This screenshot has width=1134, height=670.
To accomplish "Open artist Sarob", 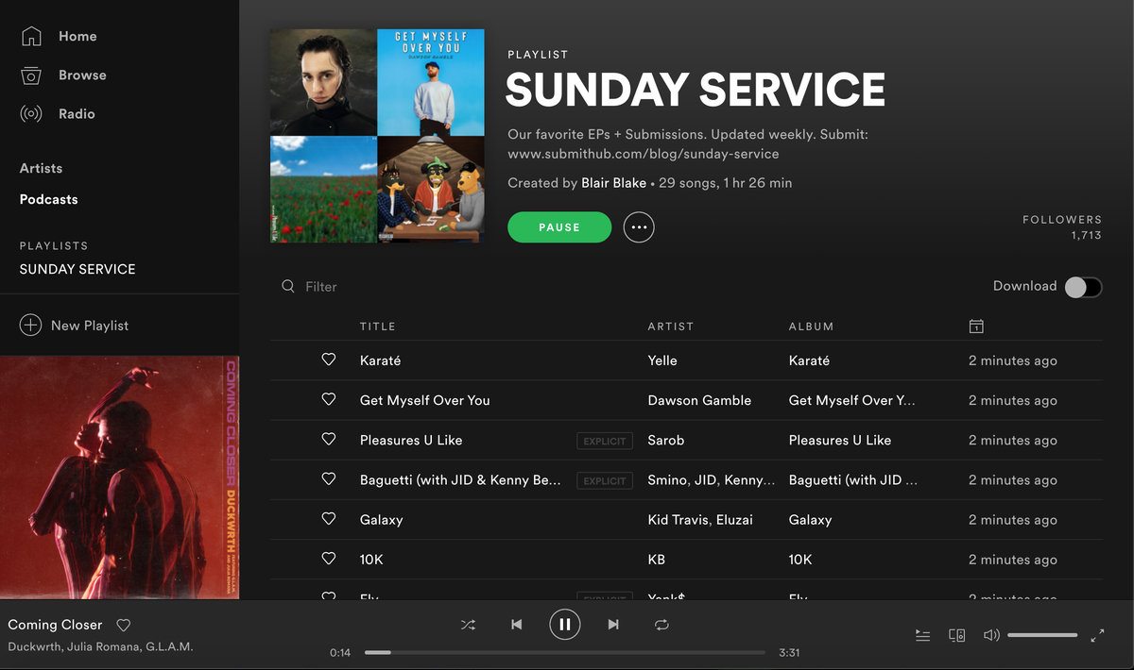I will [666, 440].
